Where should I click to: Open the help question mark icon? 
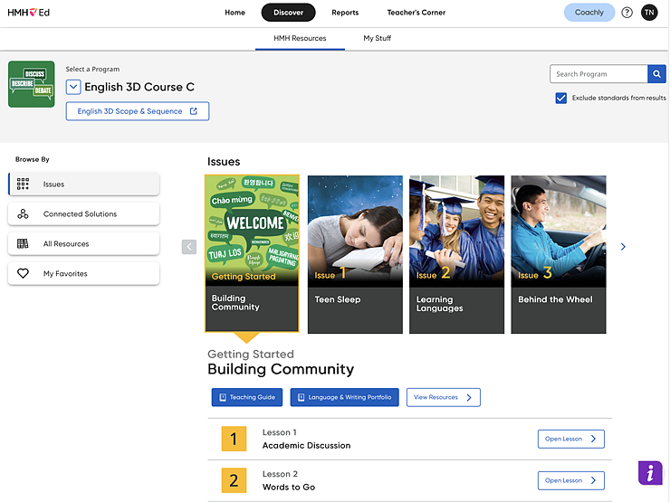click(x=627, y=13)
